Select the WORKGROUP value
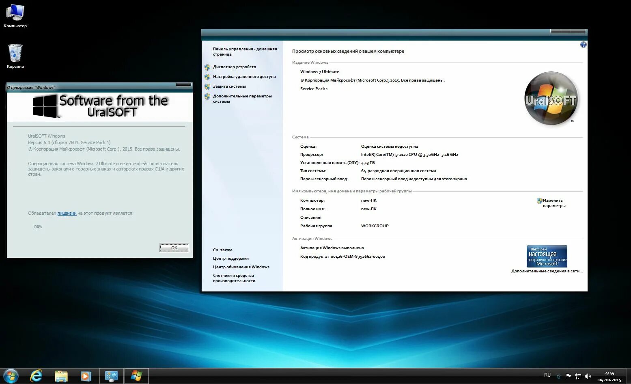The image size is (631, 384). (375, 226)
